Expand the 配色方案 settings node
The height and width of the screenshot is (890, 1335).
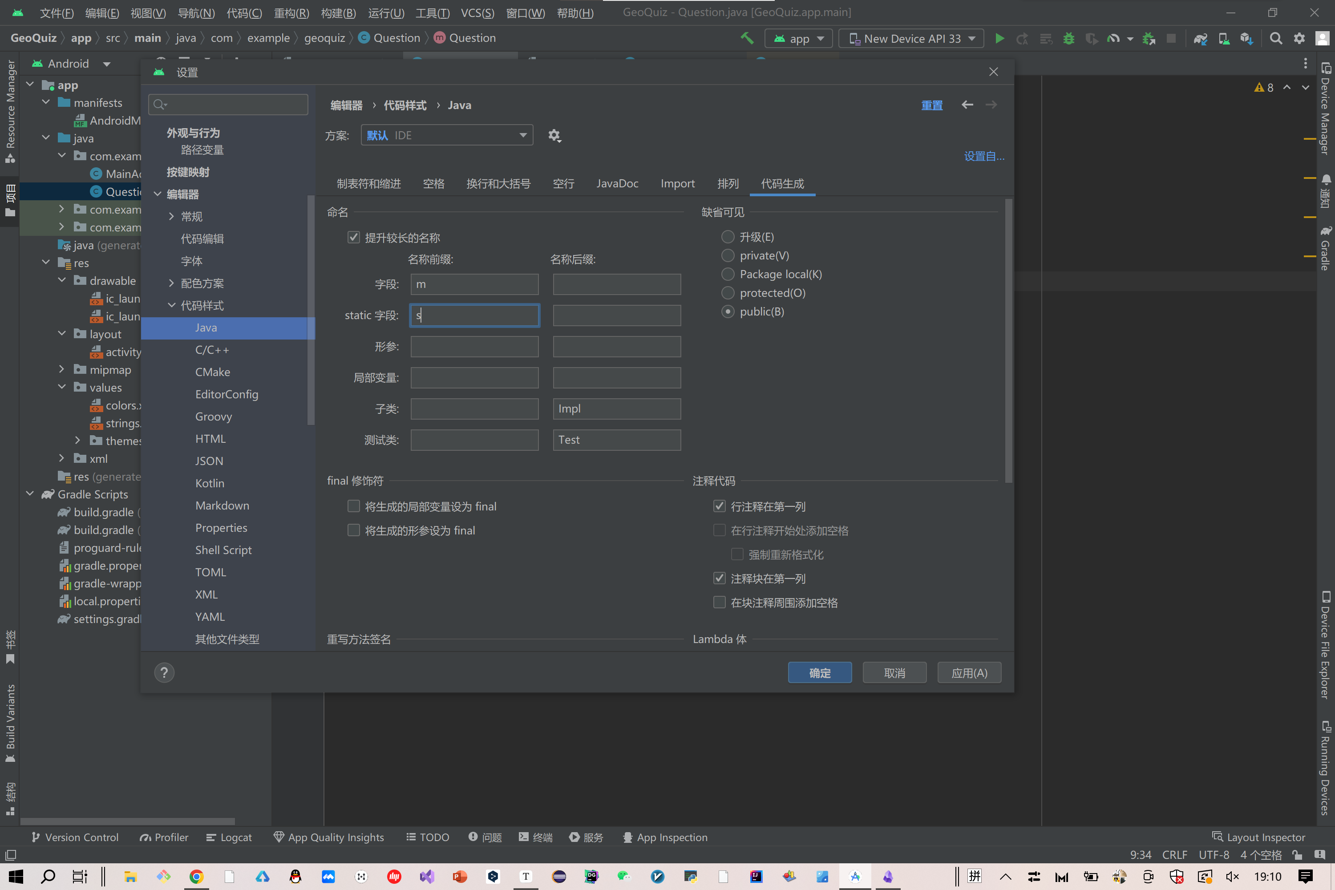[x=171, y=283]
